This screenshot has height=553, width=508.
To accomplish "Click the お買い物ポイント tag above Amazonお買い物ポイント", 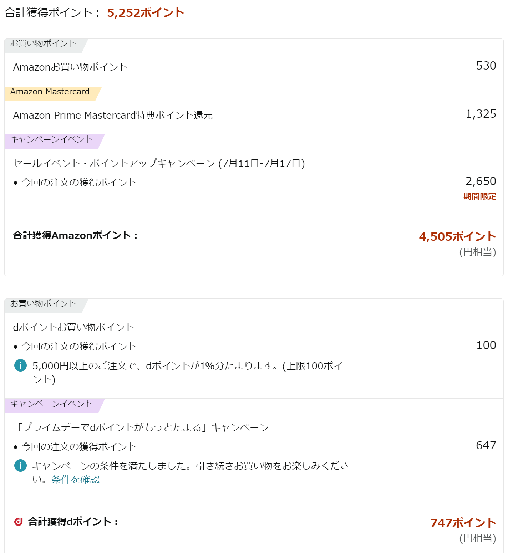I will (43, 43).
